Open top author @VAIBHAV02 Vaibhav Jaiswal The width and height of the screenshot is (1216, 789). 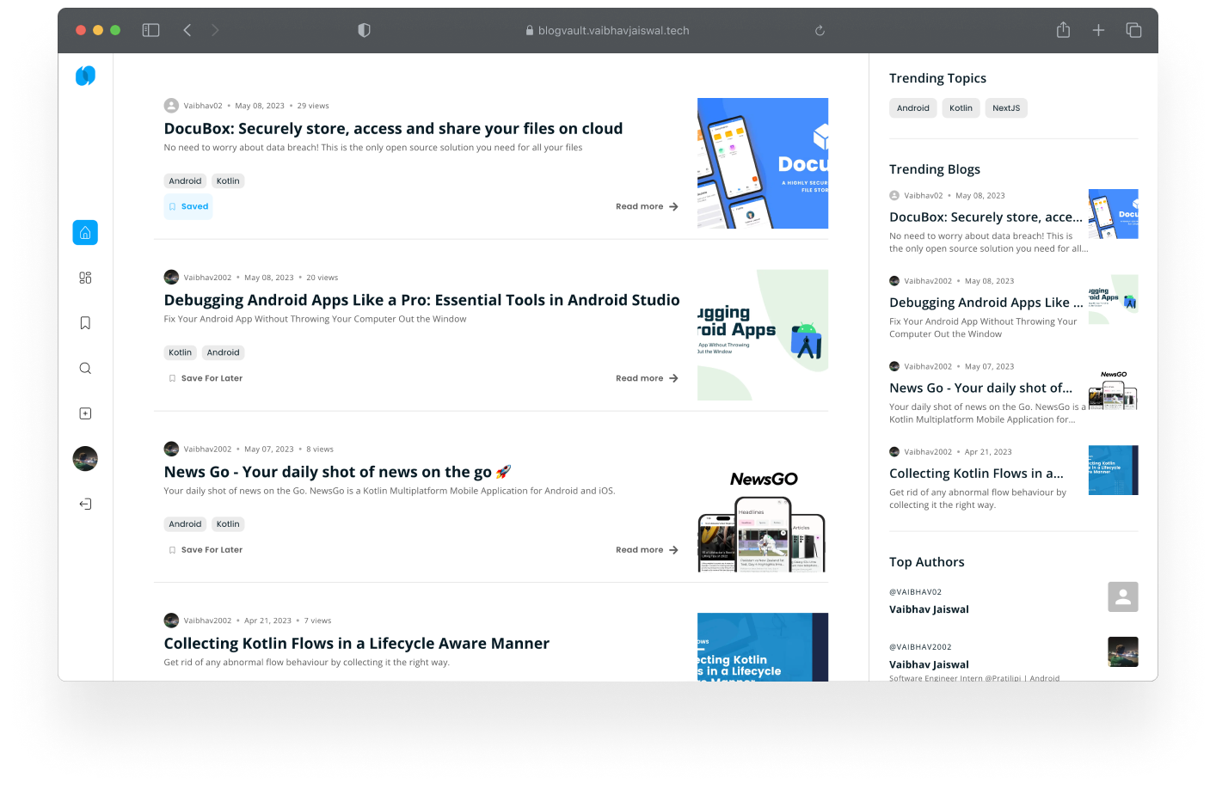tap(929, 601)
